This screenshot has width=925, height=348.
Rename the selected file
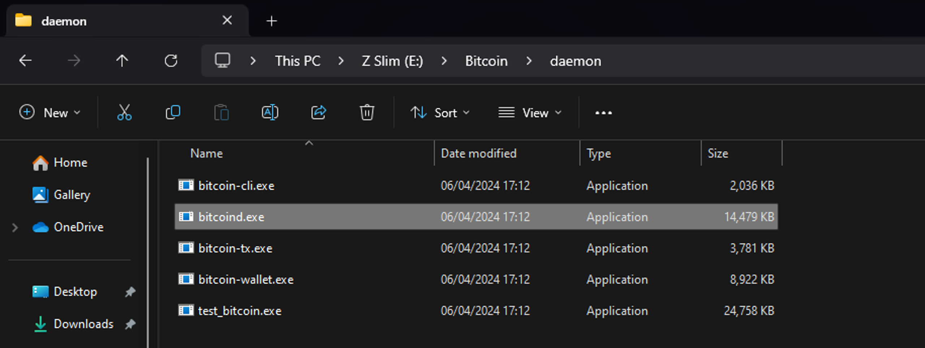tap(270, 113)
